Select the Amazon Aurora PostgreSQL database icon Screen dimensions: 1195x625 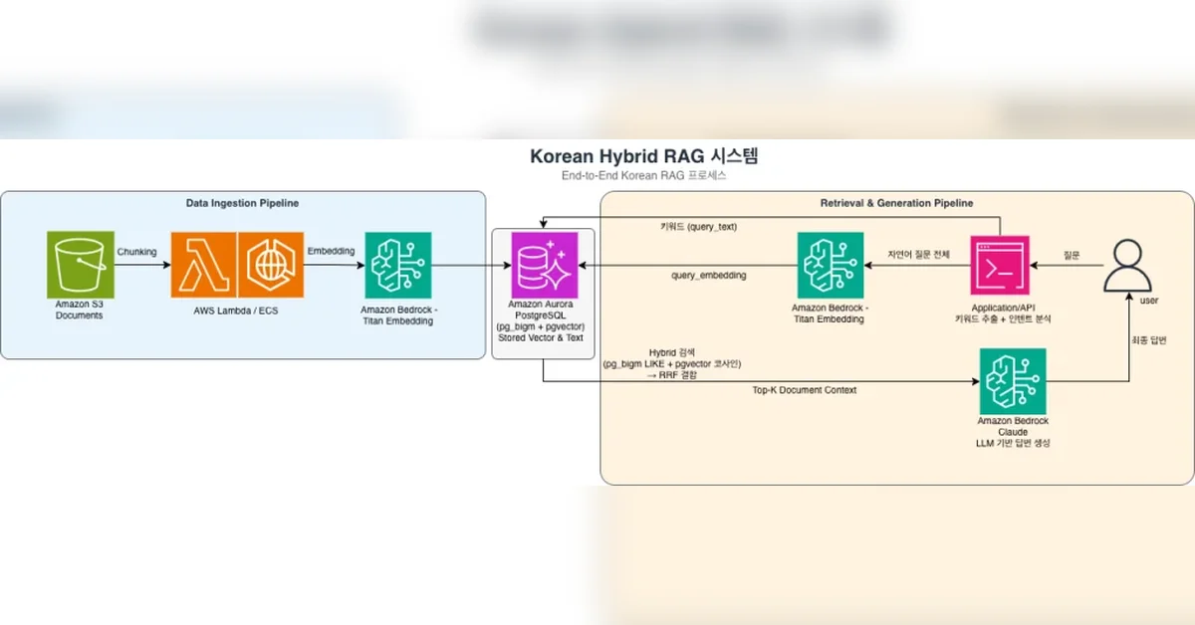544,265
